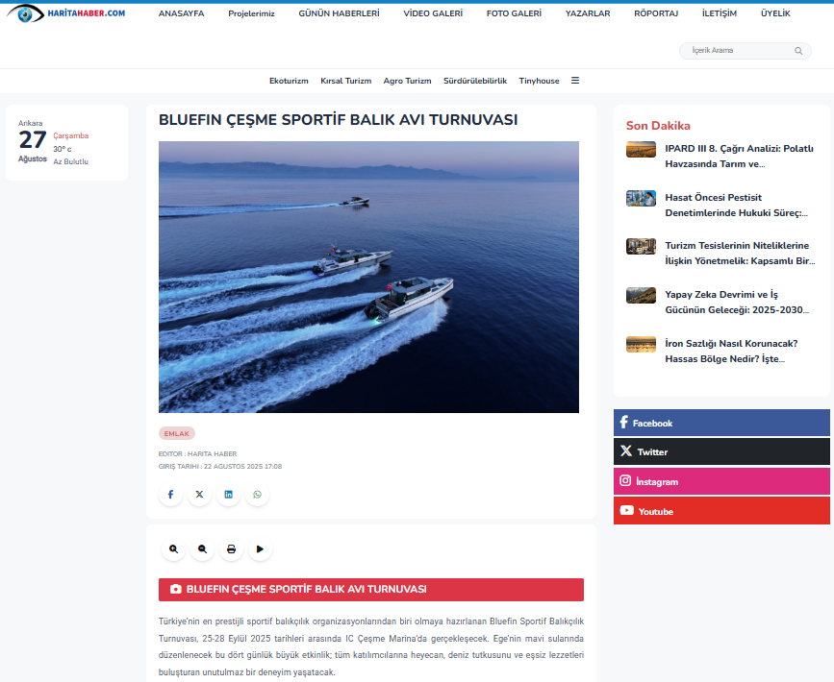Zoom out article text with magnifier minus
Viewport: 834px width, 682px height.
[202, 549]
